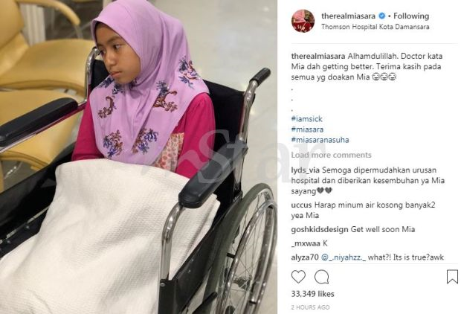Toggle the Following status button
This screenshot has width=461, height=314.
[x=411, y=16]
